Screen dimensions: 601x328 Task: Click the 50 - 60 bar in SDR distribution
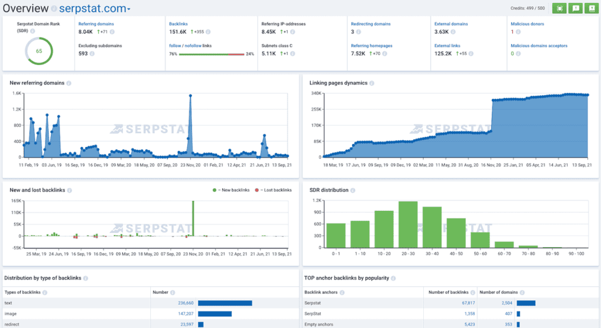pyautogui.click(x=480, y=240)
